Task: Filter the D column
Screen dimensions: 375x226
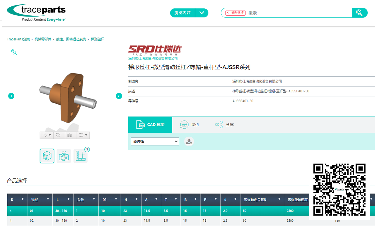Action: [x=22, y=199]
